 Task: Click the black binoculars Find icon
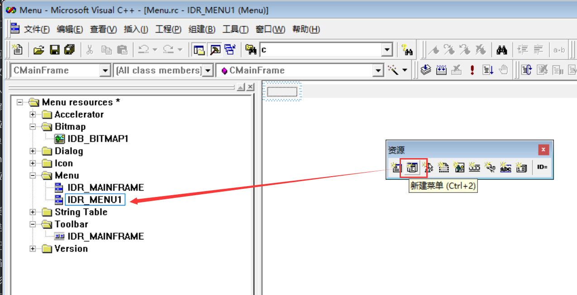click(501, 50)
